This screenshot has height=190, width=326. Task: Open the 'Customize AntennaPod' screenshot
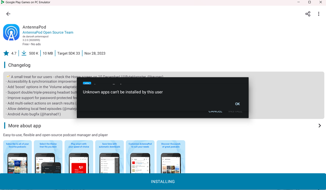[140, 157]
